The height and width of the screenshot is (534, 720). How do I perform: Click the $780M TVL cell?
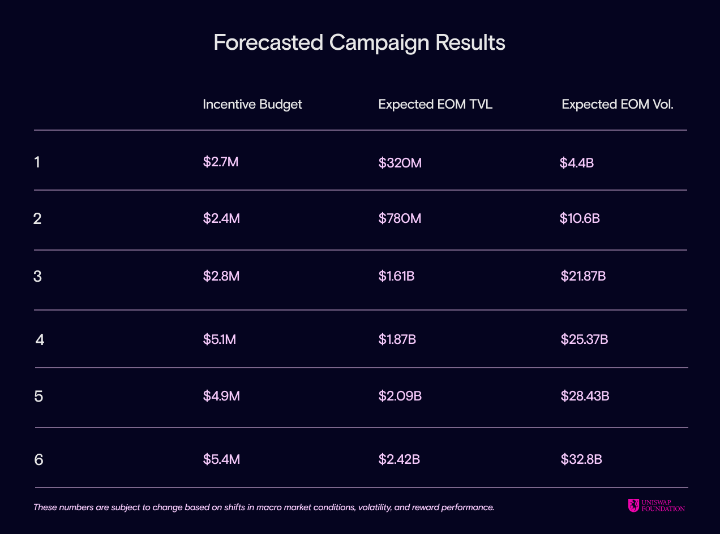[x=400, y=218]
